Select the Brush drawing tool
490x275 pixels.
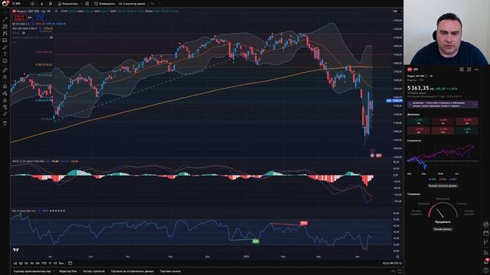coord(5,47)
